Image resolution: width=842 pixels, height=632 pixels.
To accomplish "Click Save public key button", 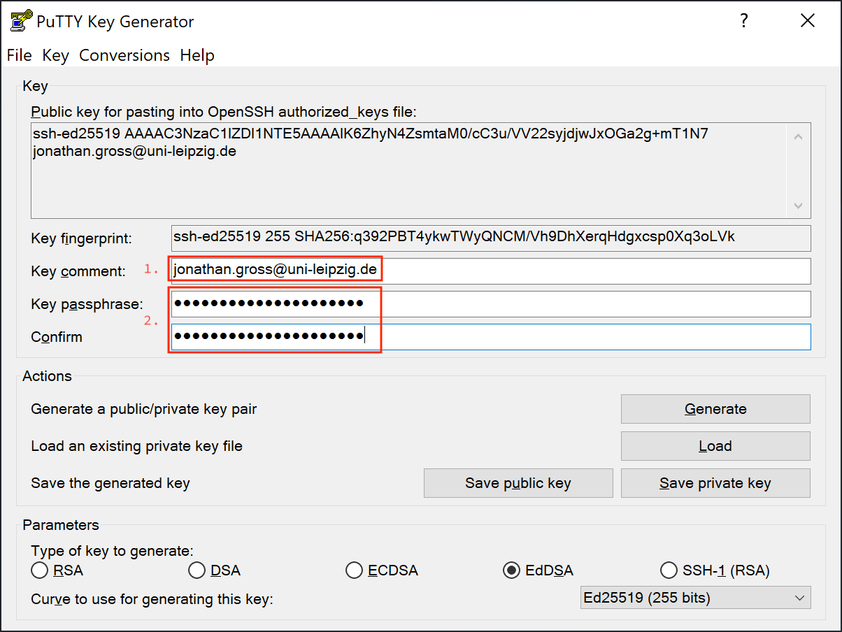I will point(518,483).
